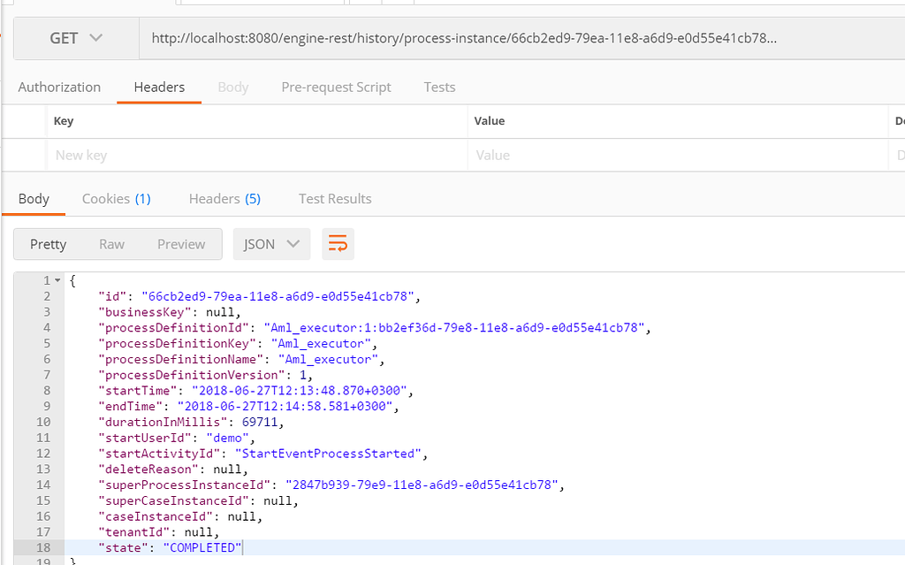This screenshot has width=905, height=565.
Task: View the Cookies (1) response tab
Action: click(x=116, y=198)
